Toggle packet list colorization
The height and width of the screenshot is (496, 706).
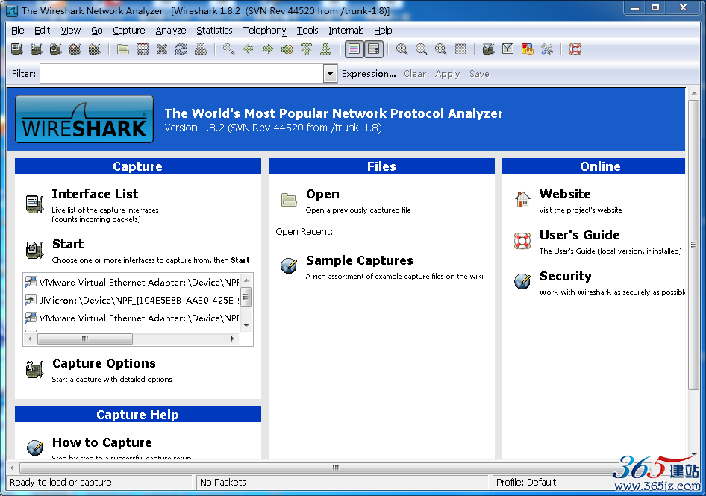coord(354,49)
